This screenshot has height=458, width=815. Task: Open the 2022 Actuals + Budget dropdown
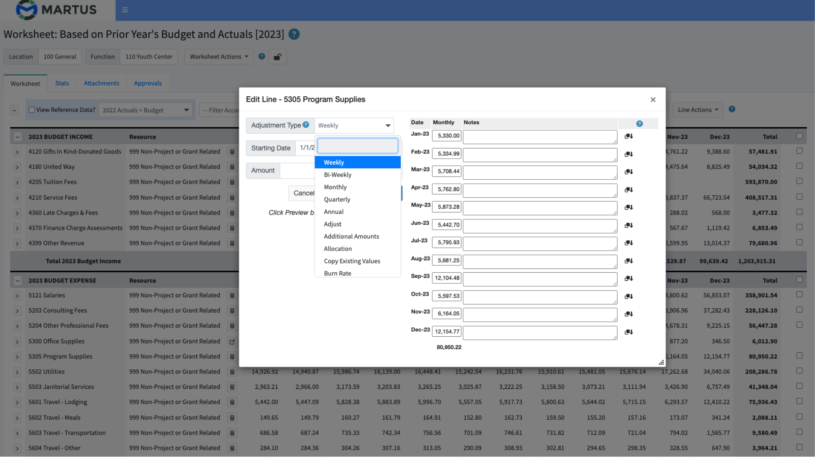145,110
